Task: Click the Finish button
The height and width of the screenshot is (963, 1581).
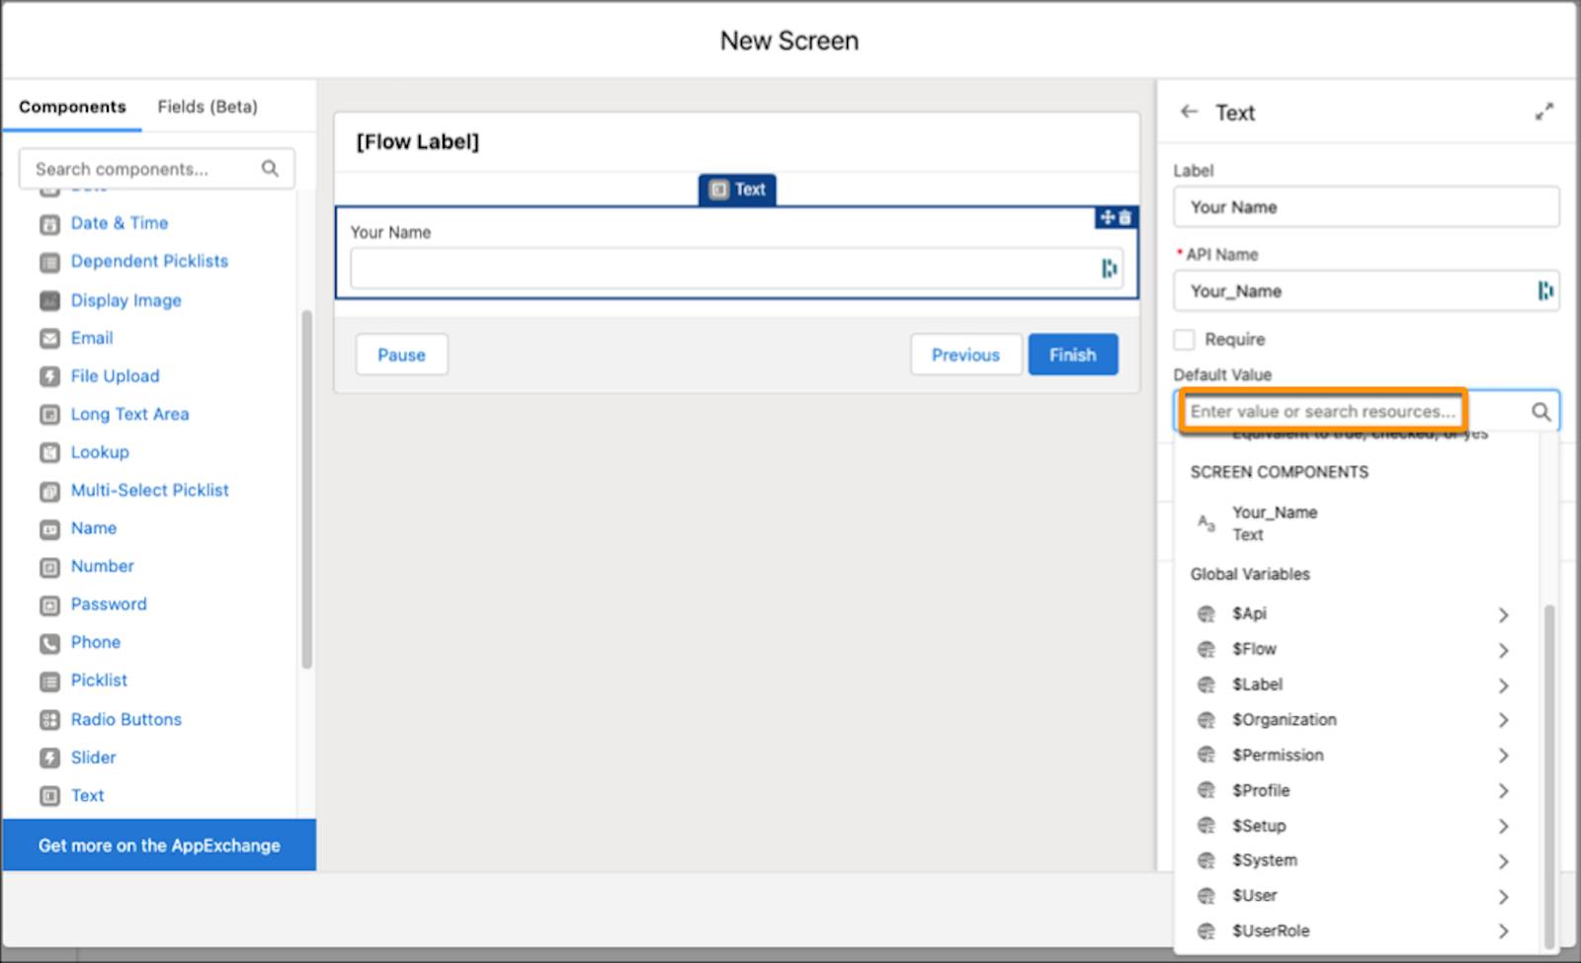Action: [x=1072, y=354]
